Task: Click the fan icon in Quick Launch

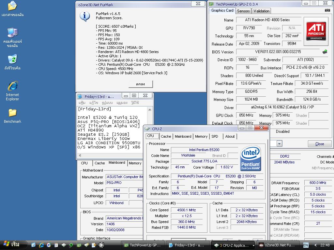Action: pyautogui.click(x=101, y=245)
